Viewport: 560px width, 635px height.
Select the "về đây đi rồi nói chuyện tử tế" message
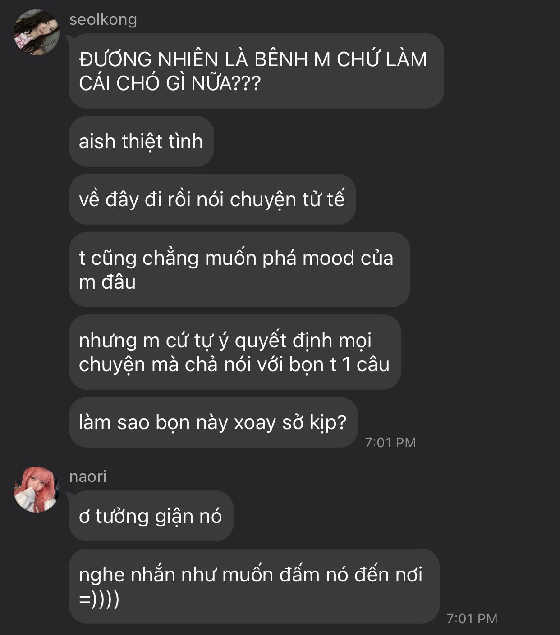click(212, 199)
